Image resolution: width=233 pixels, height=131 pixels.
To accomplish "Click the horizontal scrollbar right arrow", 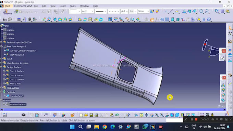I will [x=224, y=110].
